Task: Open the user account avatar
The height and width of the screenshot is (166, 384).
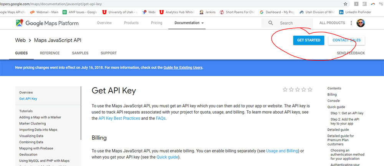Action: (361, 23)
